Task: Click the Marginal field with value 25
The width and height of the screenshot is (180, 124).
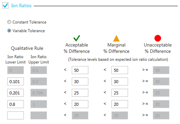Action: [120, 93]
